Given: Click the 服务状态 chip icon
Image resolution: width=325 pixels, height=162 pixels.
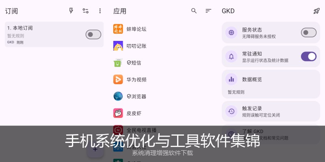Looking at the screenshot, I should [x=231, y=32].
